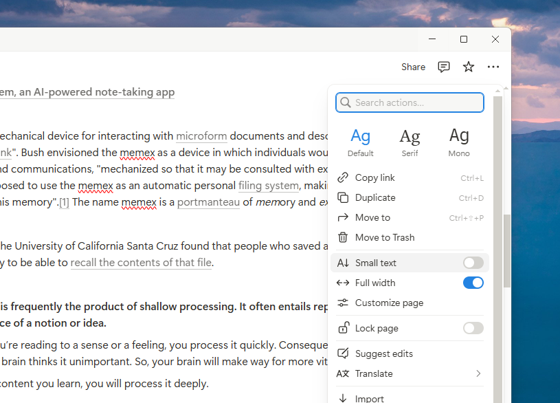The width and height of the screenshot is (560, 403).
Task: Select the Default font style
Action: pos(360,142)
